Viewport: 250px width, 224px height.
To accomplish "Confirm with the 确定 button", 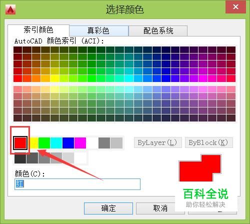I will [108, 208].
